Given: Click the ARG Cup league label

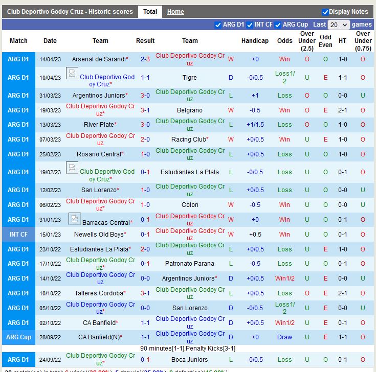Looking at the screenshot, I should click(18, 337).
